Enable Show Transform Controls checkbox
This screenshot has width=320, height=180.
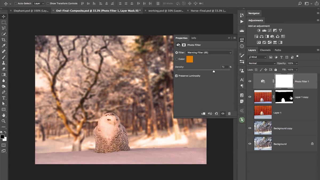48,3
